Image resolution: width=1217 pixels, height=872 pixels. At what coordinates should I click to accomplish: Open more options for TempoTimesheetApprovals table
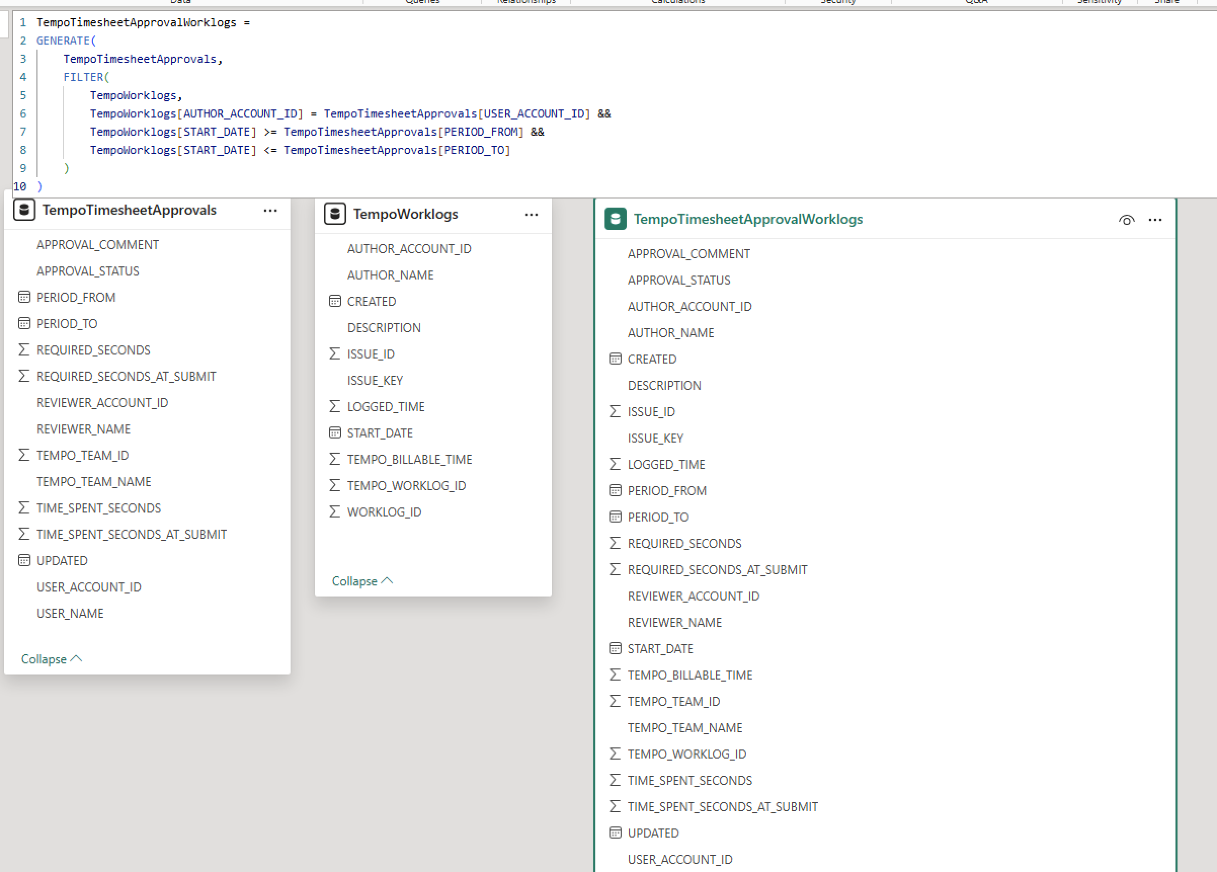[x=270, y=211]
